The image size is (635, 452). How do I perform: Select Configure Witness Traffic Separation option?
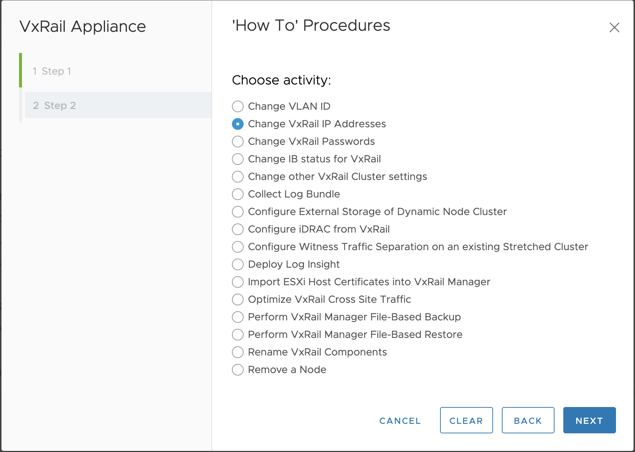click(238, 247)
